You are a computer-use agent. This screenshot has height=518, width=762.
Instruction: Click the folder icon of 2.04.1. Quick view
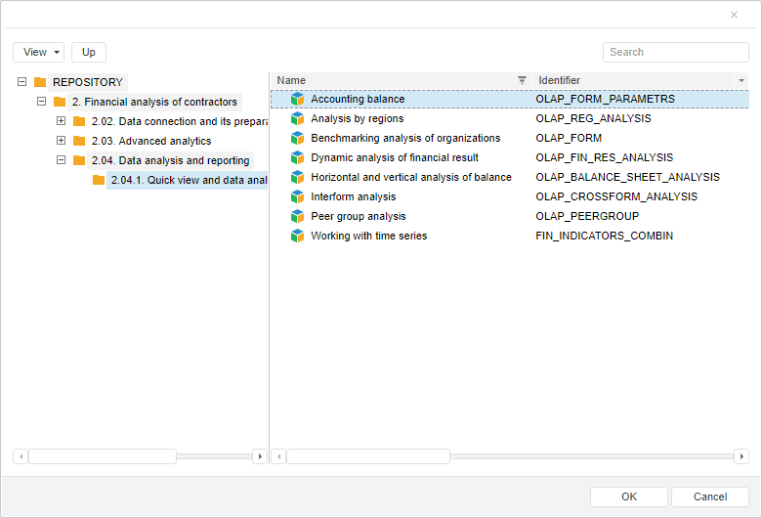(x=98, y=180)
